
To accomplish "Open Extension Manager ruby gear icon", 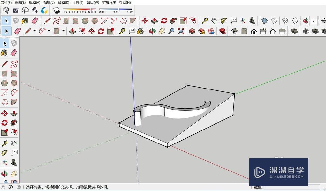I will [x=222, y=31].
